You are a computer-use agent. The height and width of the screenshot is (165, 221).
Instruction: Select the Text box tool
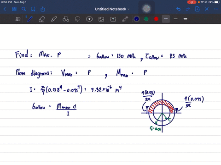point(113,19)
